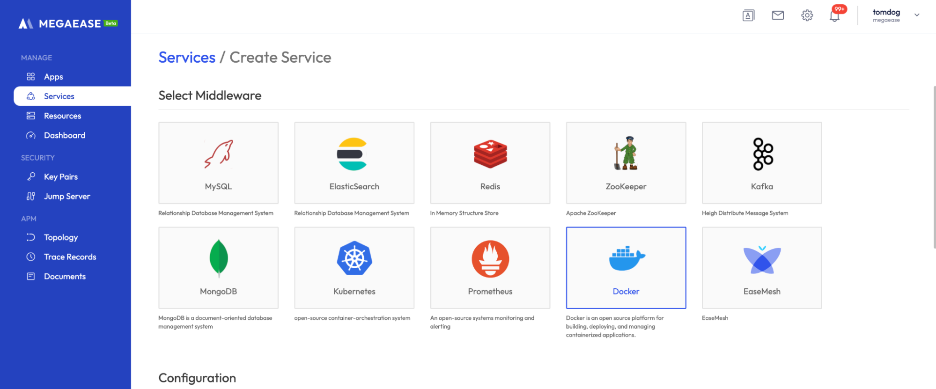Click the 'Configuration' heading
936x389 pixels.
[197, 378]
